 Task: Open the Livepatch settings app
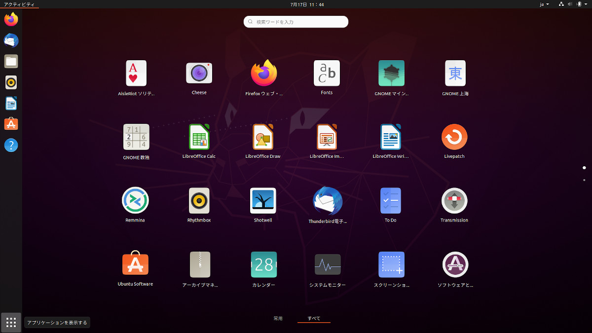[454, 137]
